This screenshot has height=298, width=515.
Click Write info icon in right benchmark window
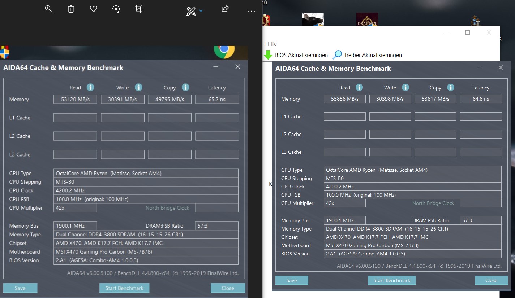click(x=405, y=87)
